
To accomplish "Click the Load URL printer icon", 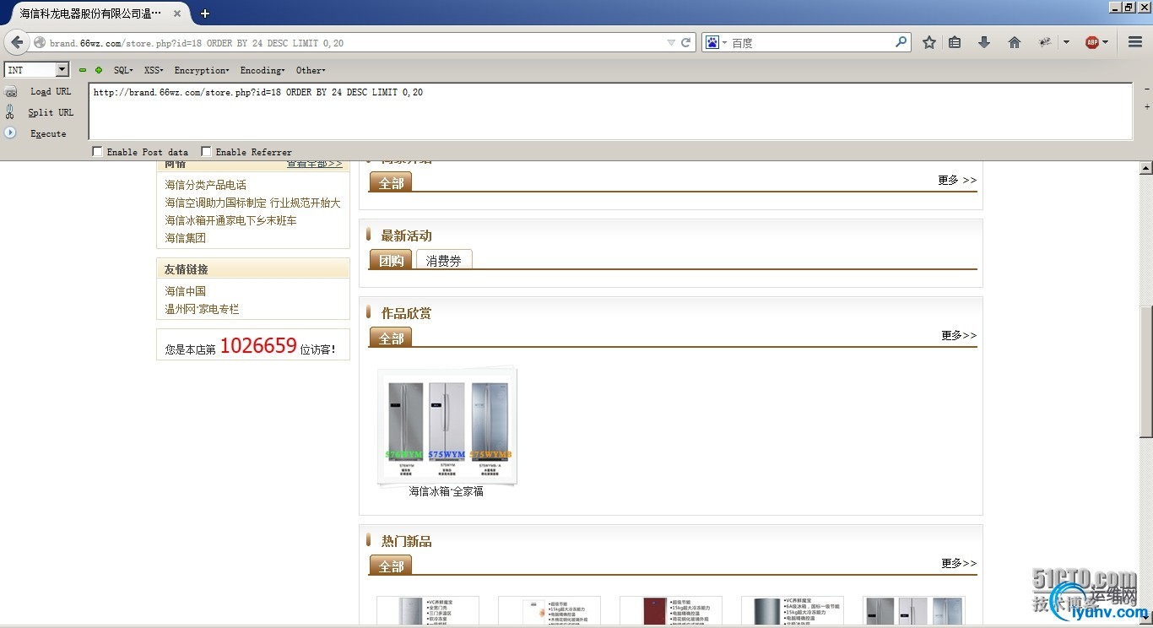I will coord(11,91).
